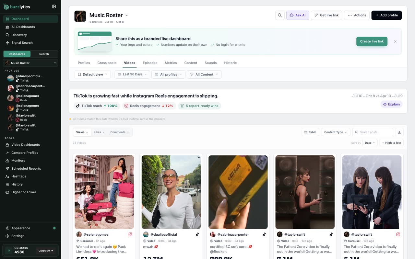Screen dimensions: 415x259
Task: Open the History tool
Action: pyautogui.click(x=30, y=185)
